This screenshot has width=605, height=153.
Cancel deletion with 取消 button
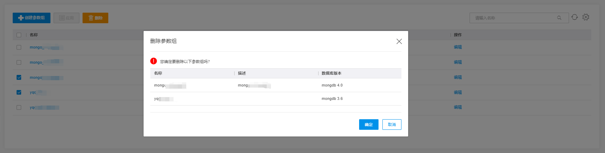pyautogui.click(x=392, y=125)
